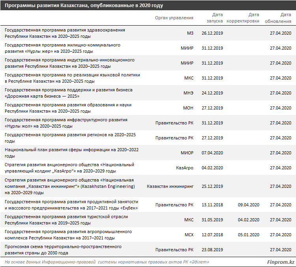Screen dimensions: 296x267
Task: Click the «Нұрлы жол» program title
Action: (x=66, y=123)
